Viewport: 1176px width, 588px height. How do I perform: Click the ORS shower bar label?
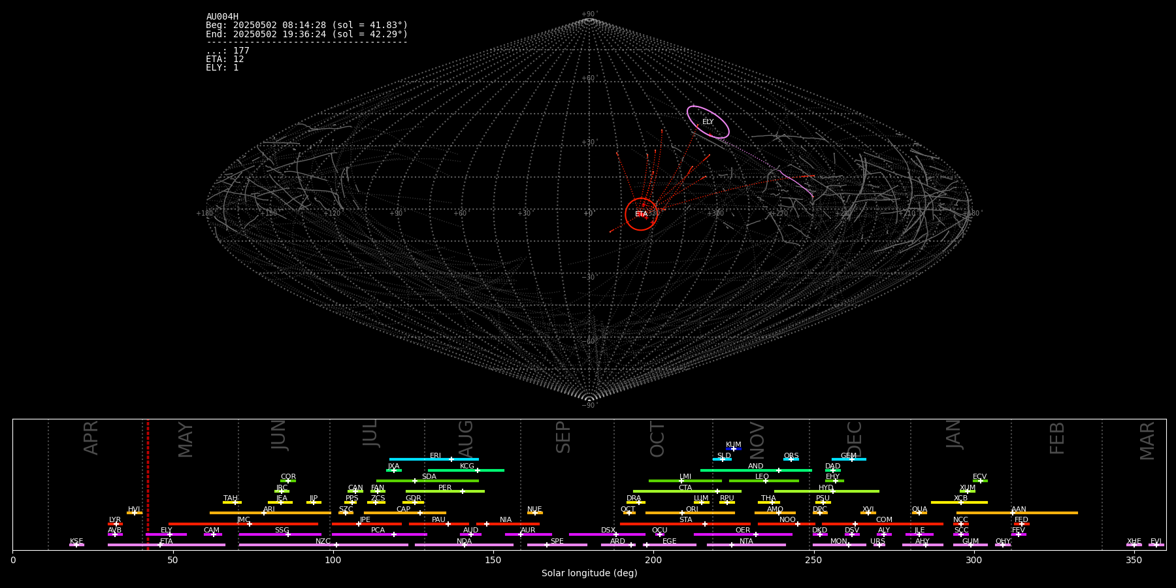point(791,456)
